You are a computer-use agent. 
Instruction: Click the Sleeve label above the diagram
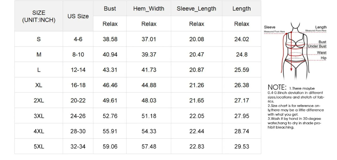pos(269,27)
